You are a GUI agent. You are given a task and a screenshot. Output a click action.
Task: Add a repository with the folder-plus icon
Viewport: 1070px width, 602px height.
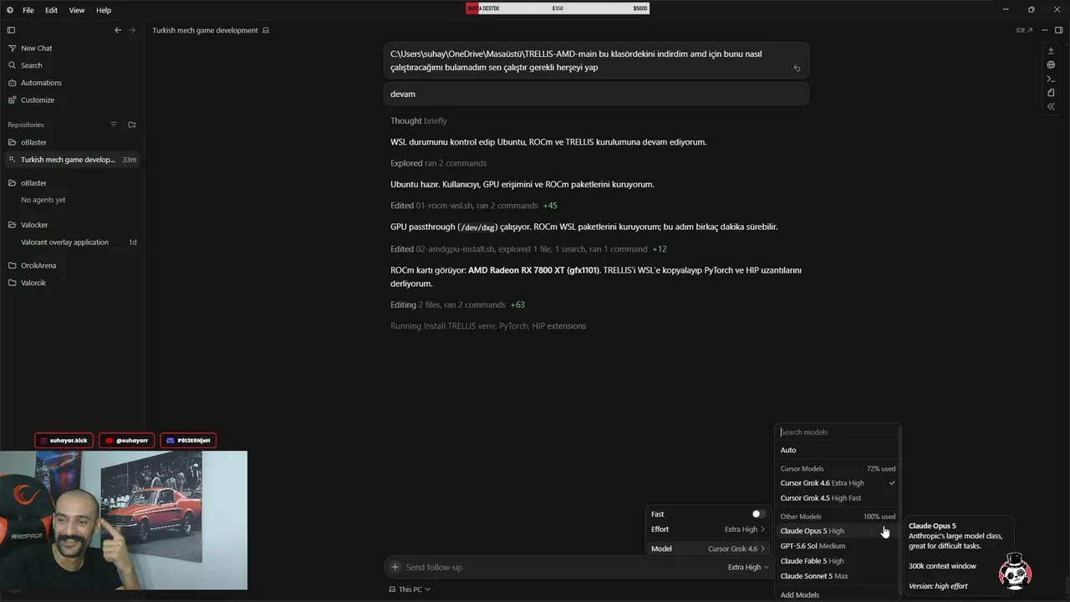click(x=132, y=125)
